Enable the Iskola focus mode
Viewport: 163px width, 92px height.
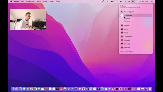136,33
